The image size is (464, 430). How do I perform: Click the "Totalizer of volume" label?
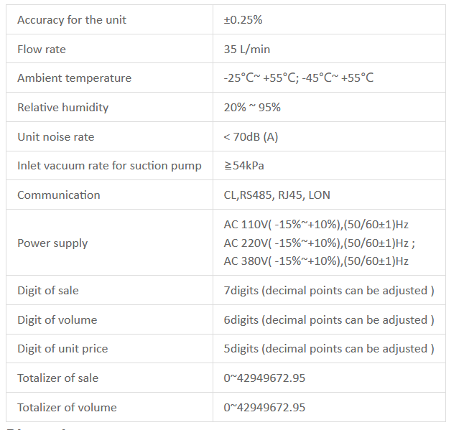67,408
